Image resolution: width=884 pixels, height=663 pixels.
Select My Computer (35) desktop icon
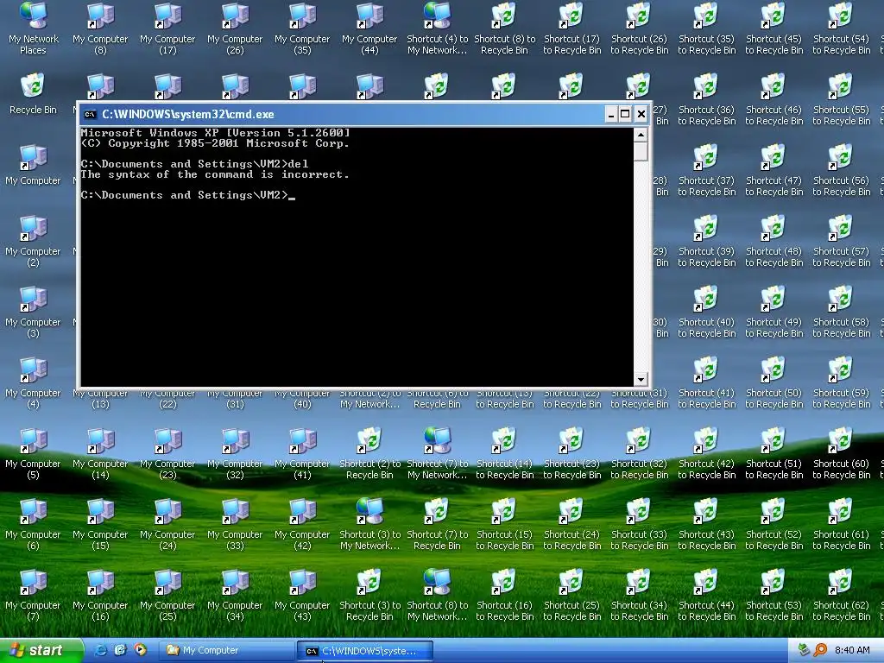point(302,28)
